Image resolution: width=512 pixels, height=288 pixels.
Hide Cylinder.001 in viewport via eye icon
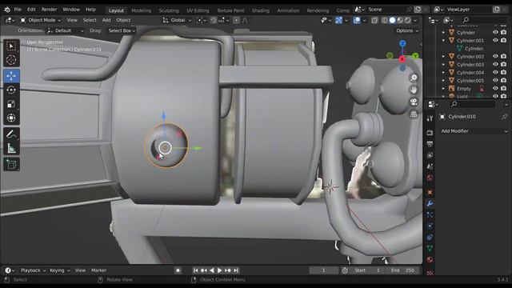pos(495,40)
